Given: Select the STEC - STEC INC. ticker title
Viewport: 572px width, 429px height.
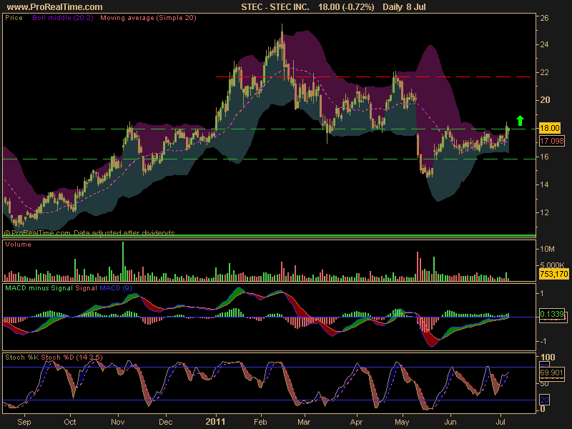Looking at the screenshot, I should [275, 7].
